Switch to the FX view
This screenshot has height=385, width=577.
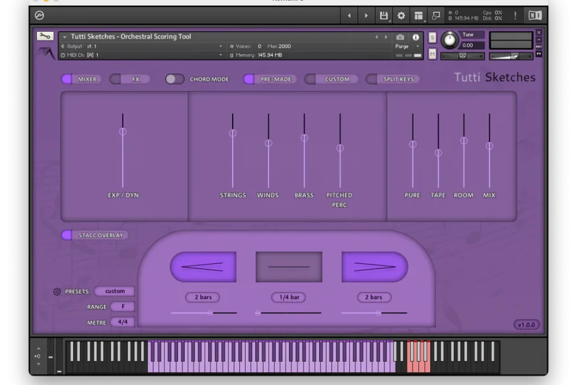(129, 79)
